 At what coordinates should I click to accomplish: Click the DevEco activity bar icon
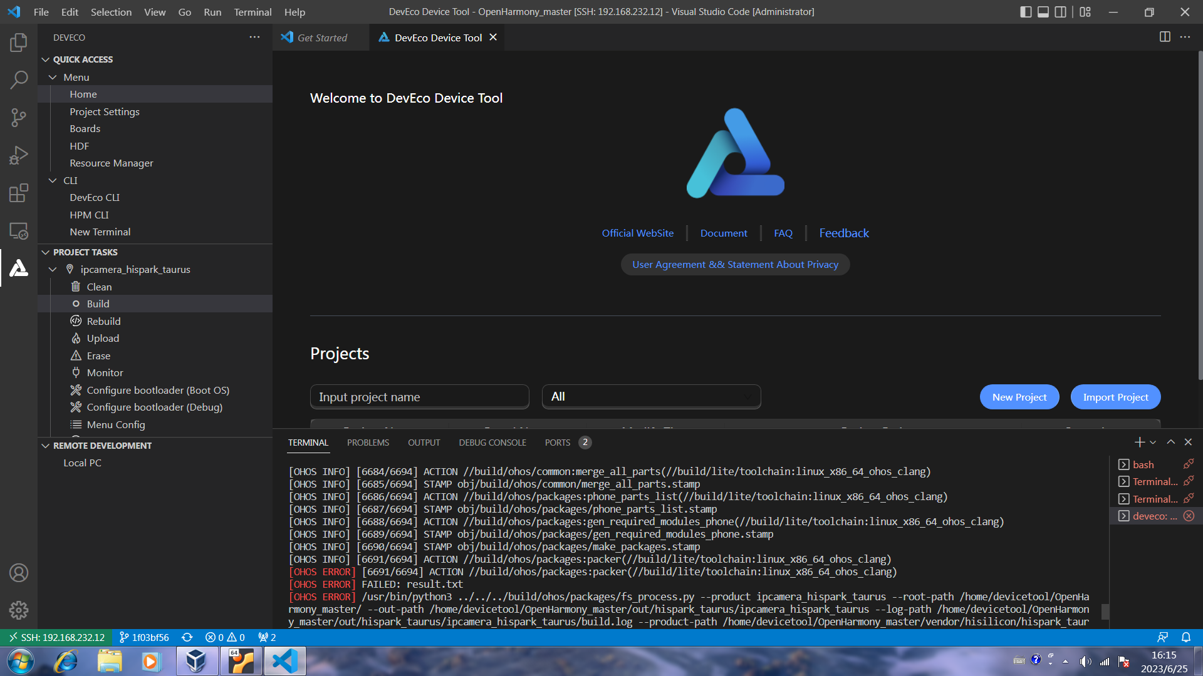point(19,269)
